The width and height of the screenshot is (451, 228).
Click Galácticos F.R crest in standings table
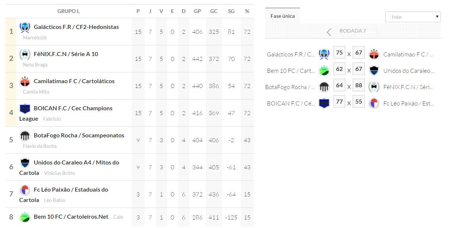(25, 27)
